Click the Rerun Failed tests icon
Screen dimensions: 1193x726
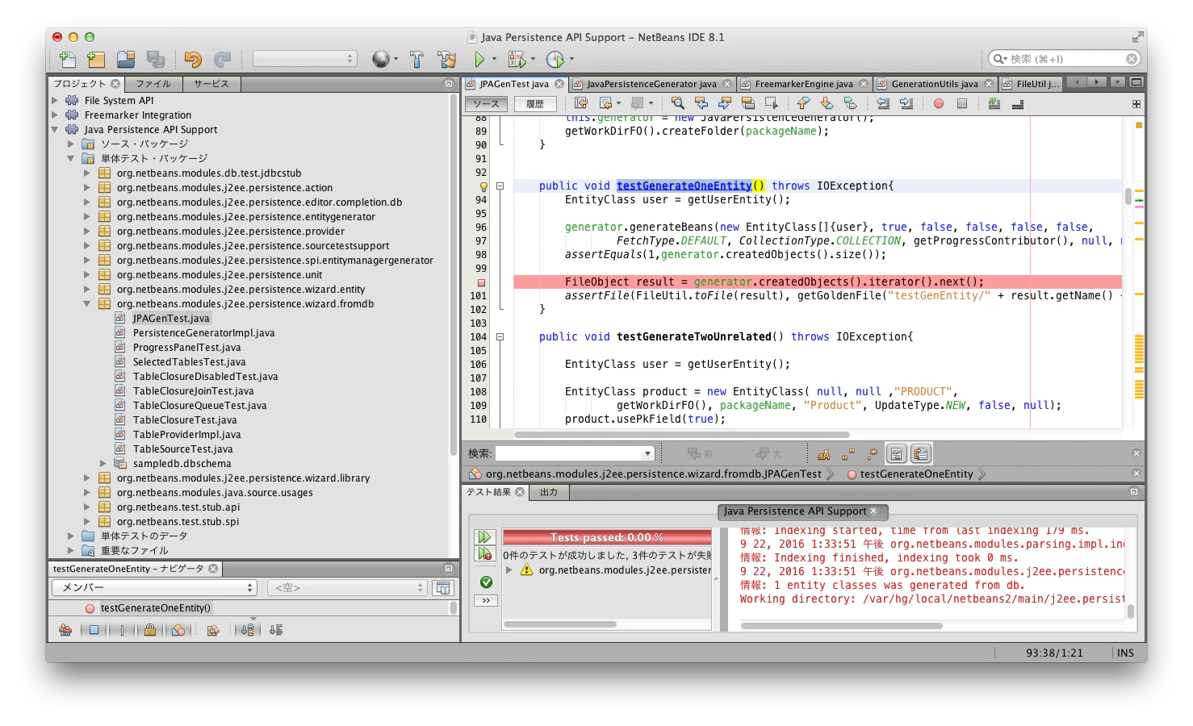tap(484, 553)
